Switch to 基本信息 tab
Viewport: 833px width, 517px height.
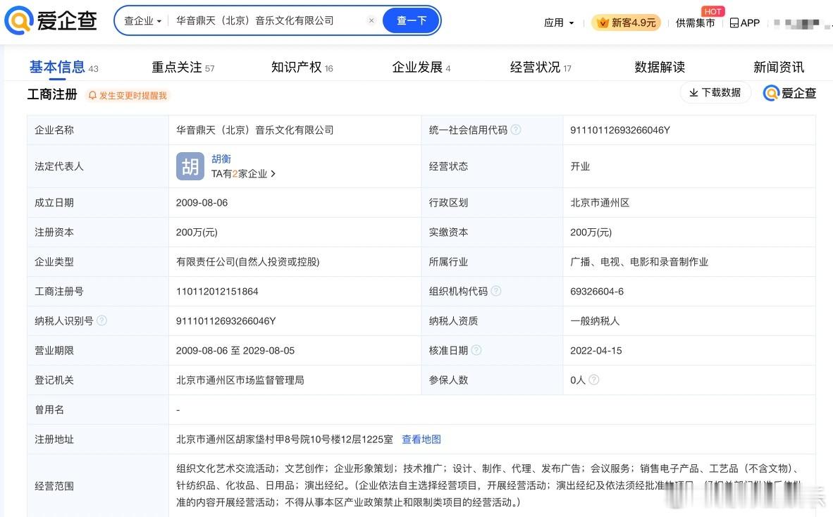click(63, 67)
